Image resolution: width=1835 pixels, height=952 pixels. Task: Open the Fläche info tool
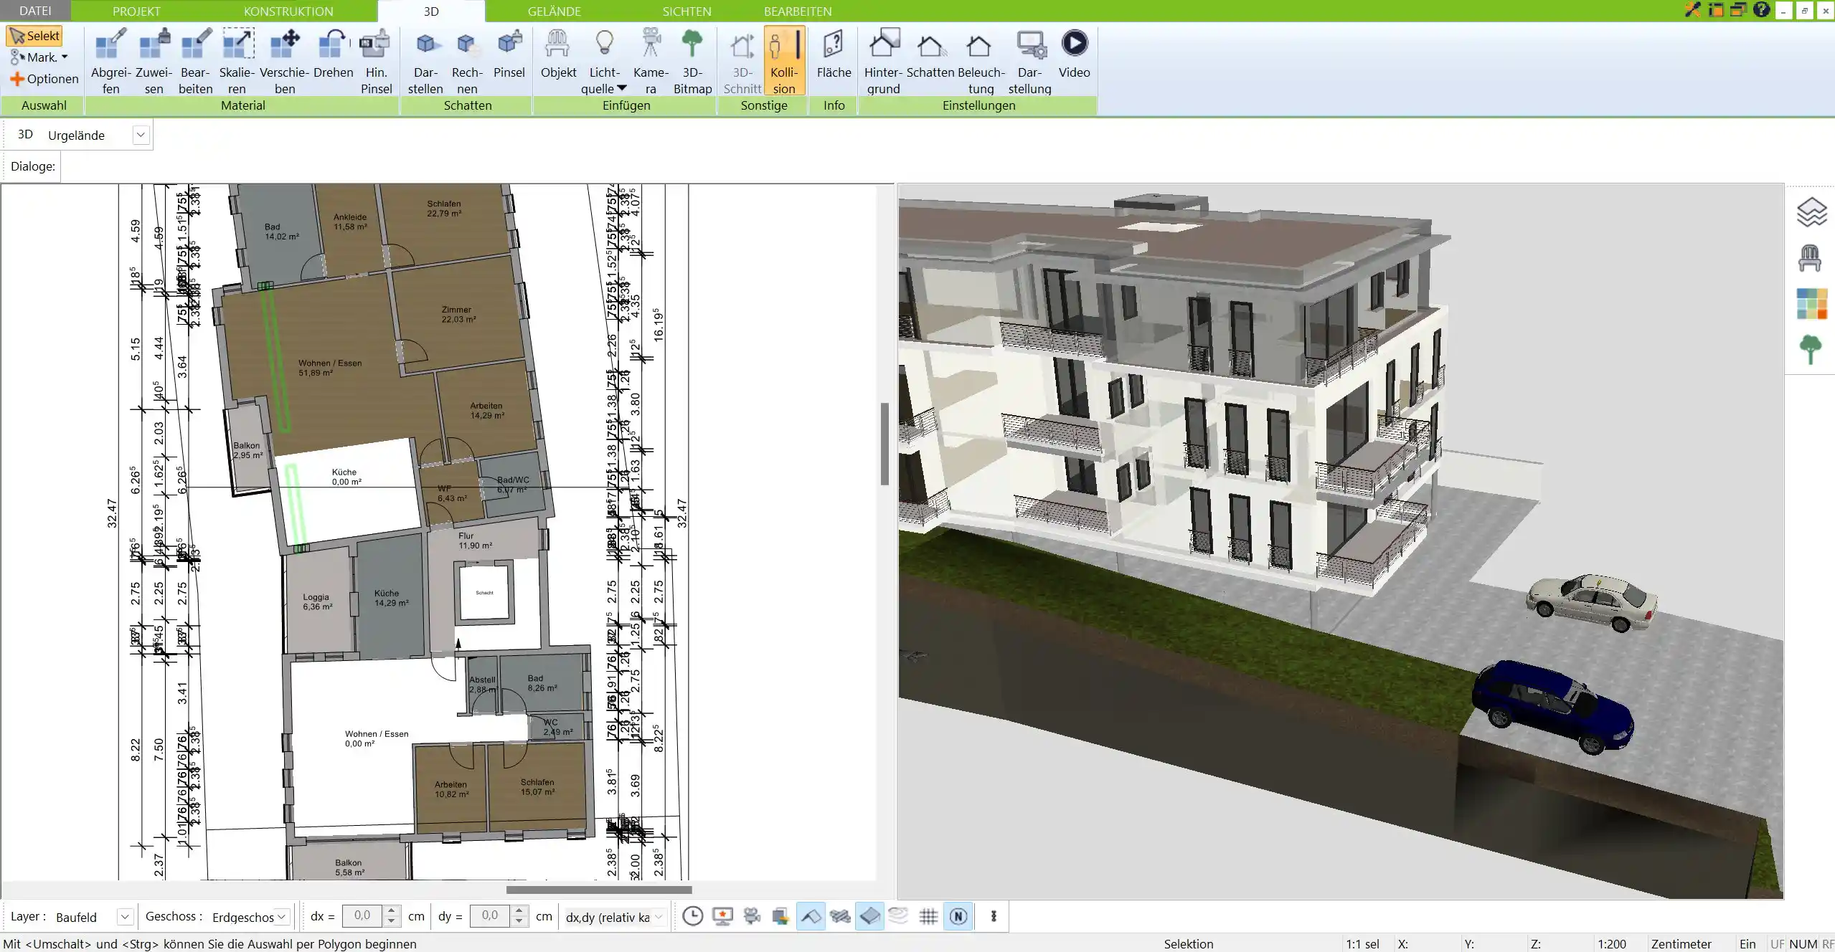(x=834, y=54)
